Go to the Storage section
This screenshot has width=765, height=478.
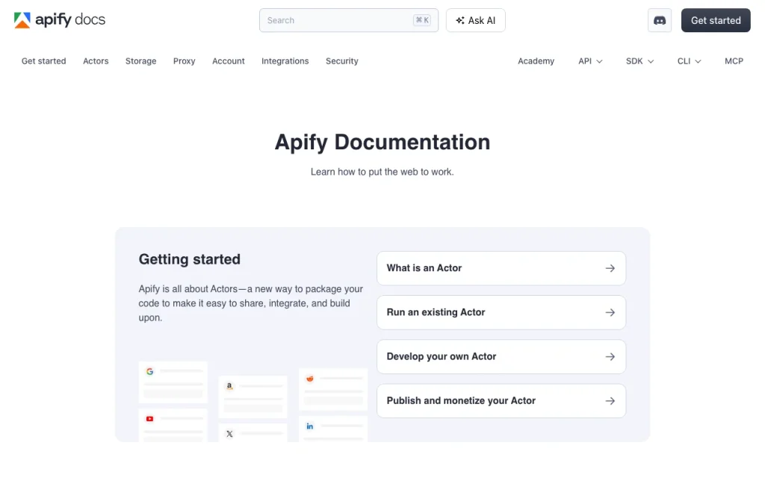click(140, 61)
